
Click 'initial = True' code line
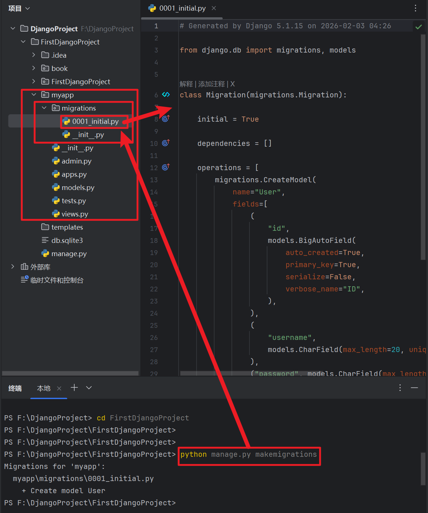(228, 119)
